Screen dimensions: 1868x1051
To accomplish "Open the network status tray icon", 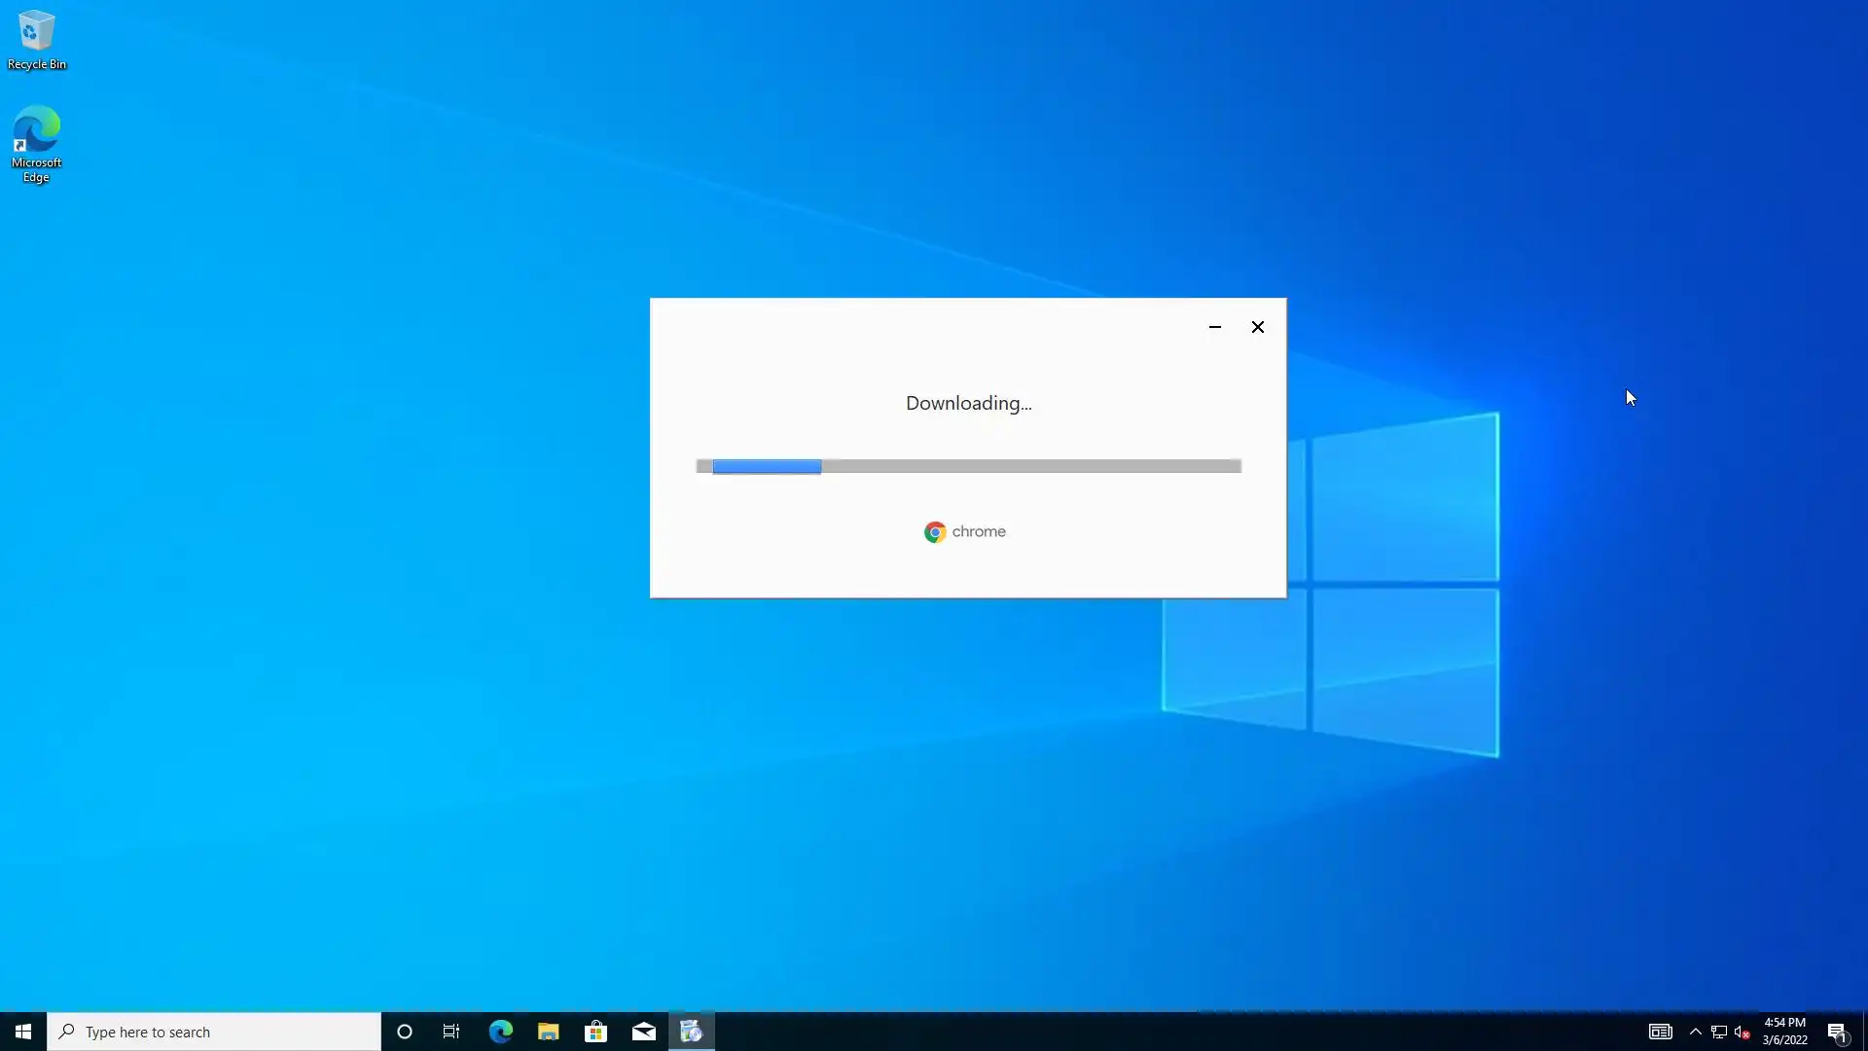I will [x=1719, y=1032].
